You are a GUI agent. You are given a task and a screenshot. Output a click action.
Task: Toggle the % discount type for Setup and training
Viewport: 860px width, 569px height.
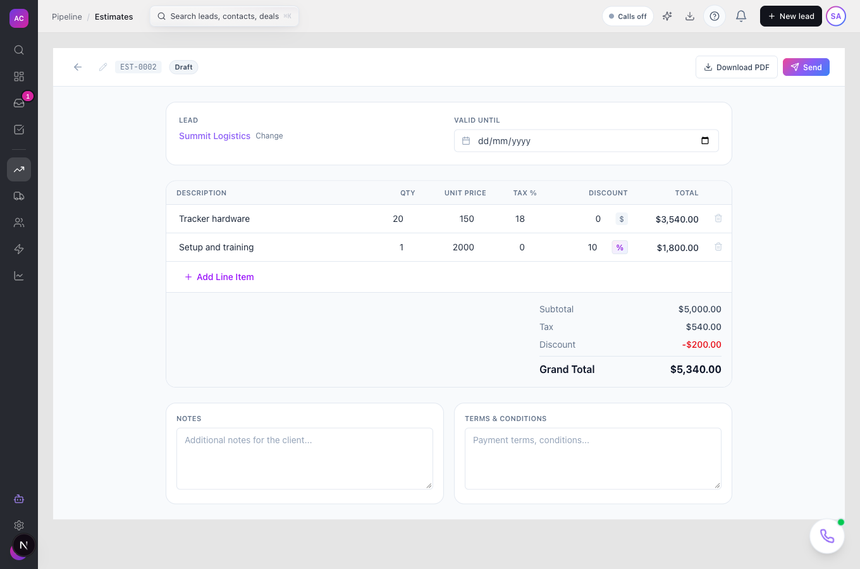[x=620, y=247]
